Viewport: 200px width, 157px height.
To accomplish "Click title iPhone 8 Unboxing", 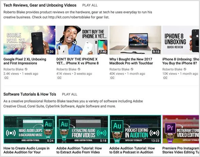I will 181,61.
